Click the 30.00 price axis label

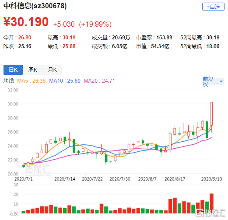pyautogui.click(x=13, y=104)
